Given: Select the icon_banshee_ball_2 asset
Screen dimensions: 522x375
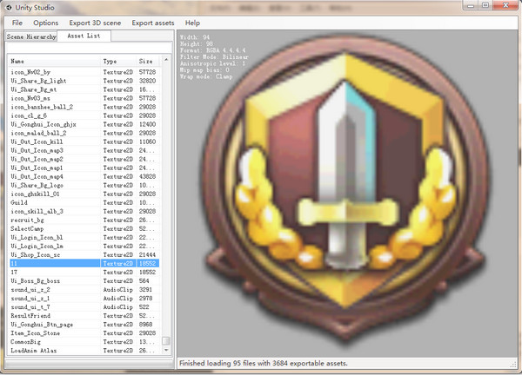Looking at the screenshot, I should [84, 107].
